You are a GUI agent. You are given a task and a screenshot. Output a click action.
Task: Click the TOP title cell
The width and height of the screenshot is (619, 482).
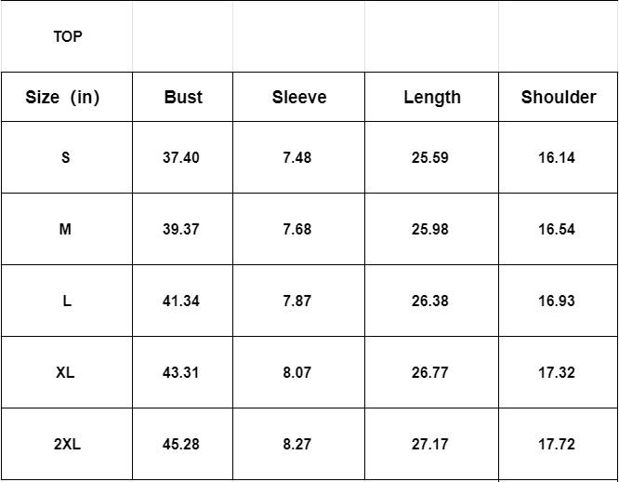point(68,37)
